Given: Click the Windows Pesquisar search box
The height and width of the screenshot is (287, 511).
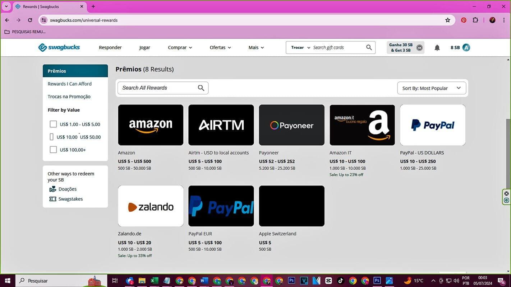Looking at the screenshot, I should [x=61, y=281].
